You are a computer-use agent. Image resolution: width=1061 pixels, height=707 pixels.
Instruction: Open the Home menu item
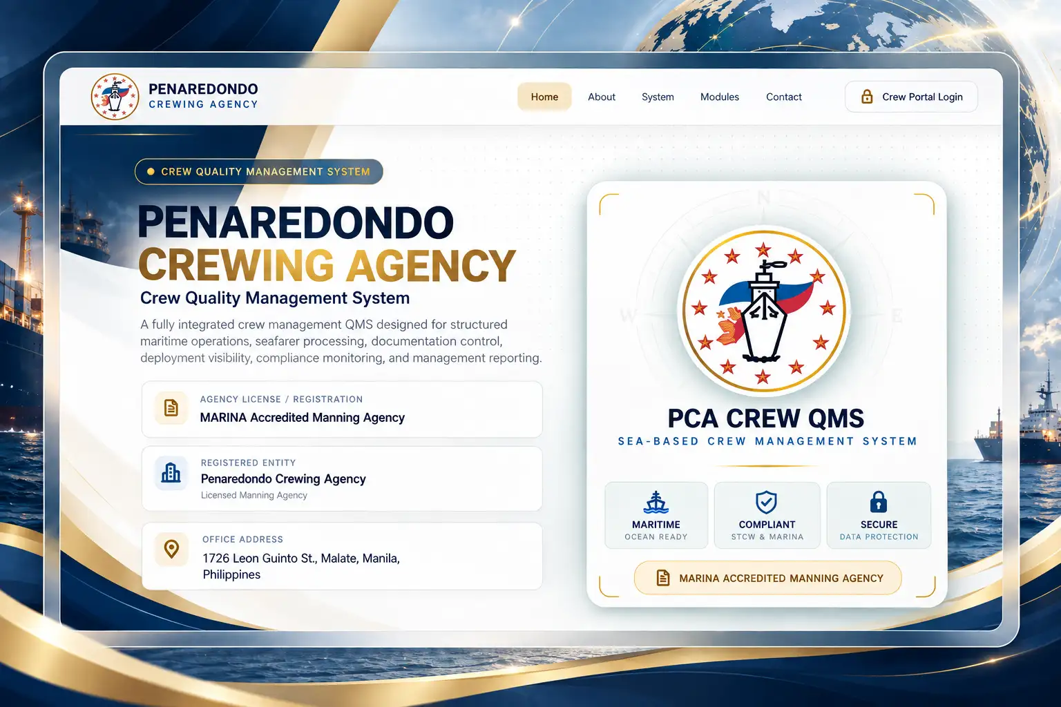click(x=544, y=97)
